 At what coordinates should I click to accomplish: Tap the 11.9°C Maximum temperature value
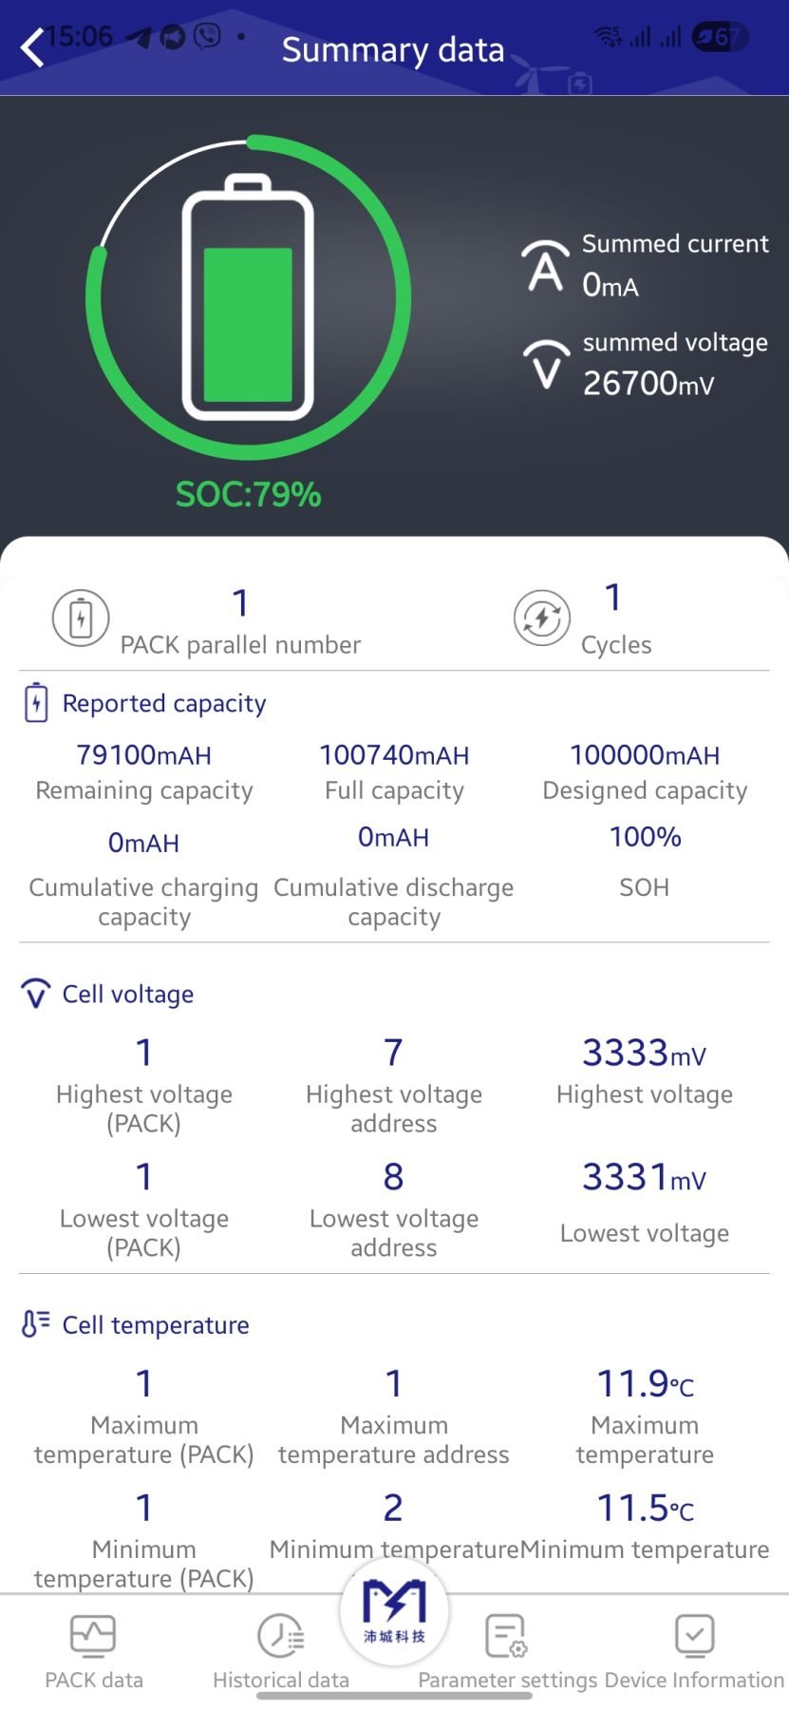pyautogui.click(x=645, y=1384)
